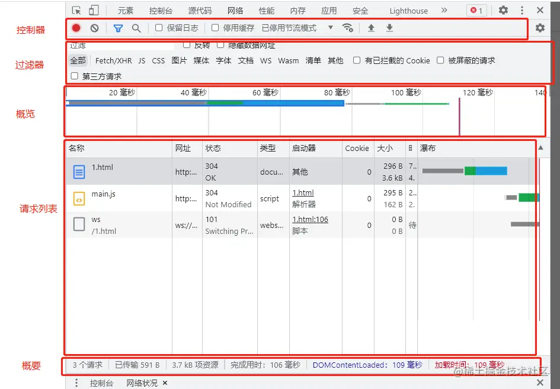Toggle the device toolbar icon
The image size is (560, 389).
[94, 10]
